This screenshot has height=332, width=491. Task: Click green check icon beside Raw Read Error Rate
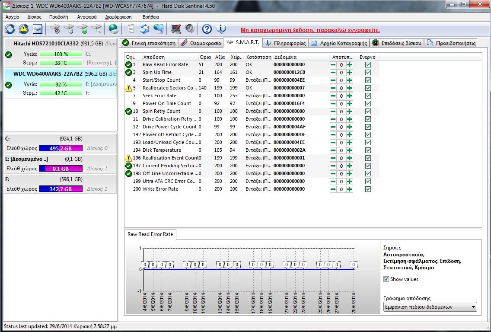point(128,65)
